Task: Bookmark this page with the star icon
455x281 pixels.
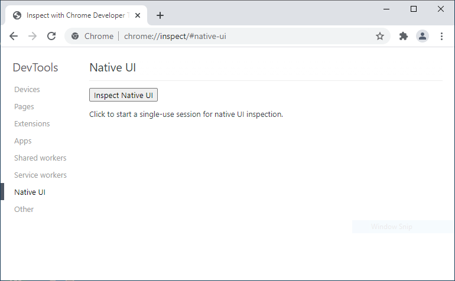Action: pos(380,36)
